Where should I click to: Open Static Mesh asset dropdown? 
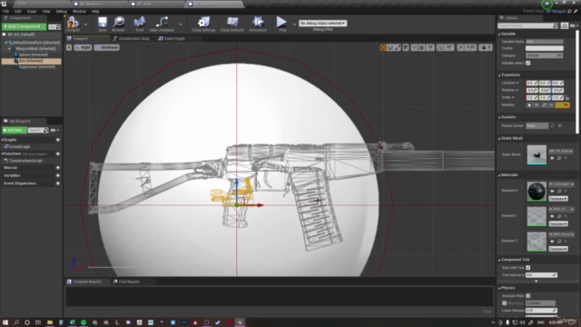click(x=561, y=151)
